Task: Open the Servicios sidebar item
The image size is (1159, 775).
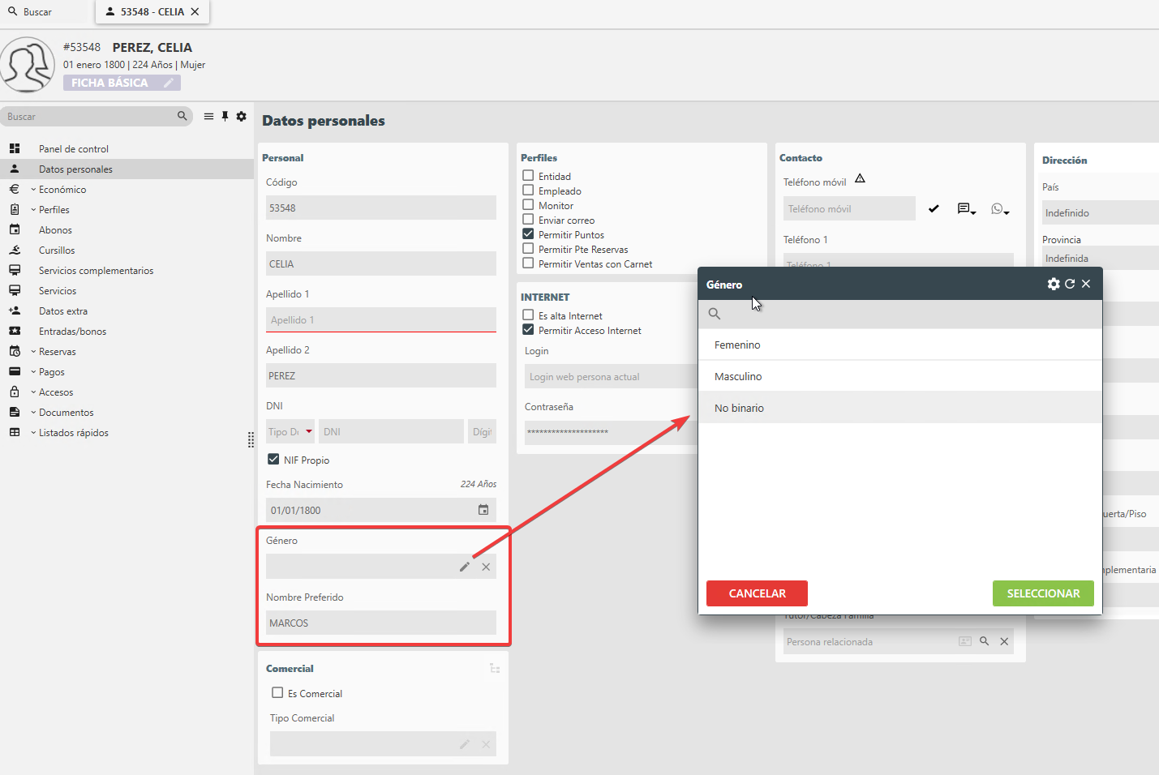Action: coord(58,291)
